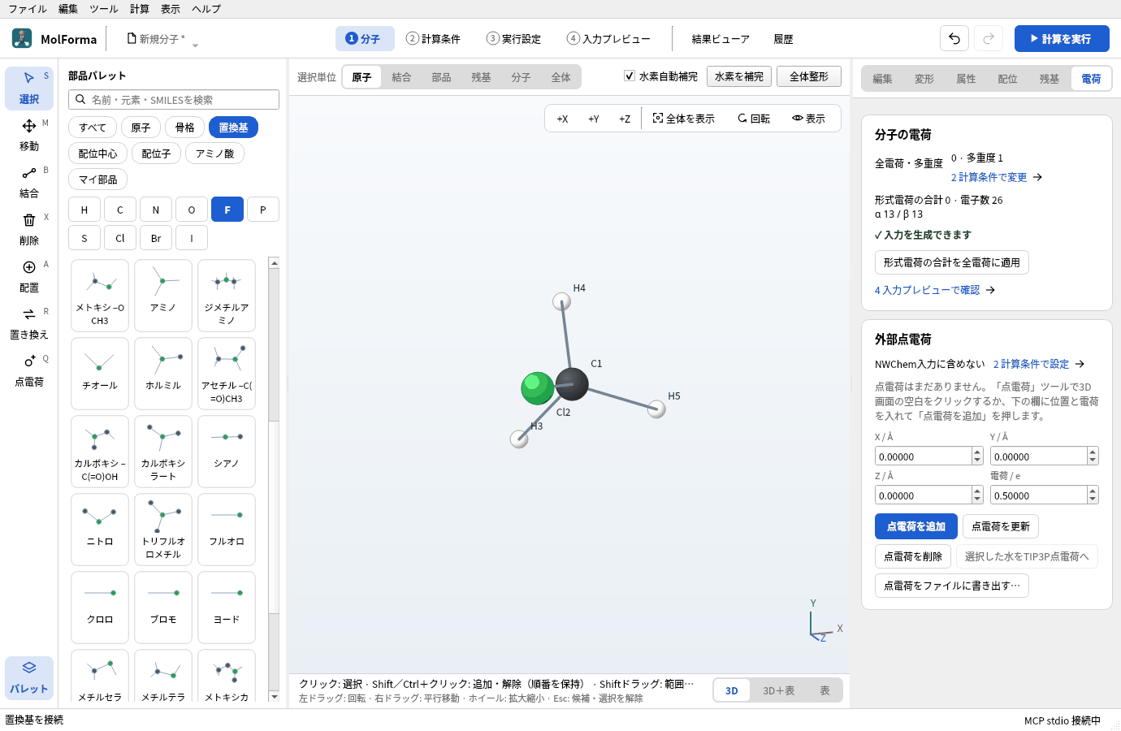This screenshot has width=1121, height=731.
Task: Switch view mode to 表
Action: pos(825,690)
